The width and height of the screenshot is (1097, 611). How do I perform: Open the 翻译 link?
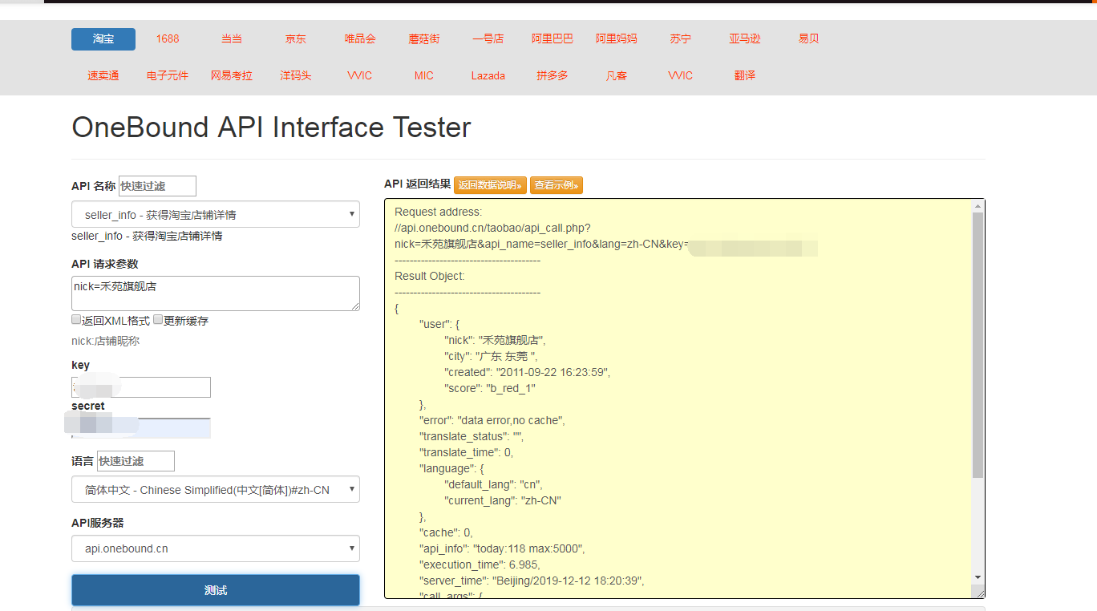point(745,76)
